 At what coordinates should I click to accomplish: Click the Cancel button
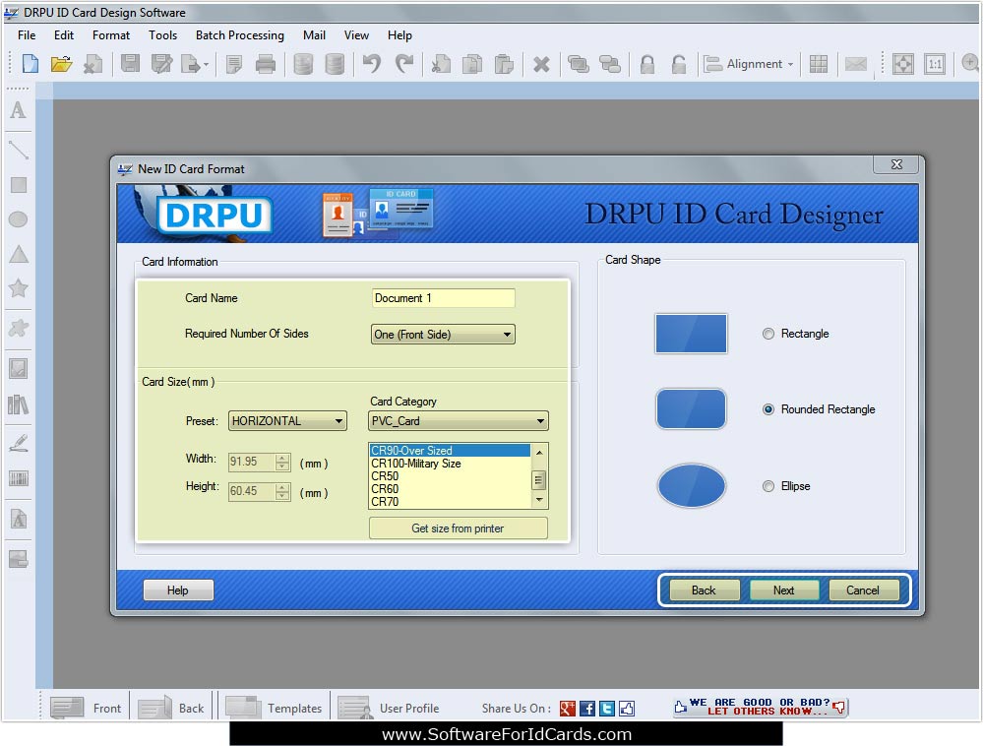point(863,590)
